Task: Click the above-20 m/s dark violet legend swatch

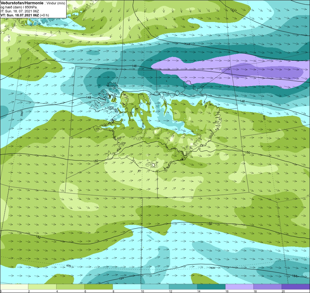Action: 296,286
